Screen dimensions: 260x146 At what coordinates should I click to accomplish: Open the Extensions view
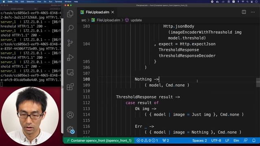[x=70, y=87]
